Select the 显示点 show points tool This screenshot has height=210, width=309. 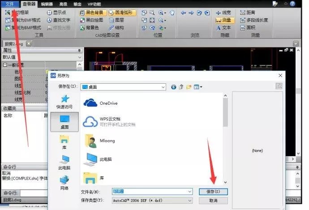56,13
